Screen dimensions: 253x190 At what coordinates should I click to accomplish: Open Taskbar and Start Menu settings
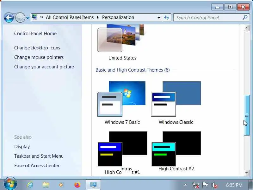(39, 156)
